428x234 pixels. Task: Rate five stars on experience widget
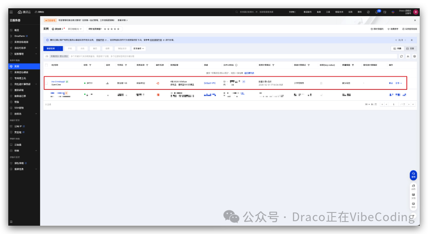118,29
